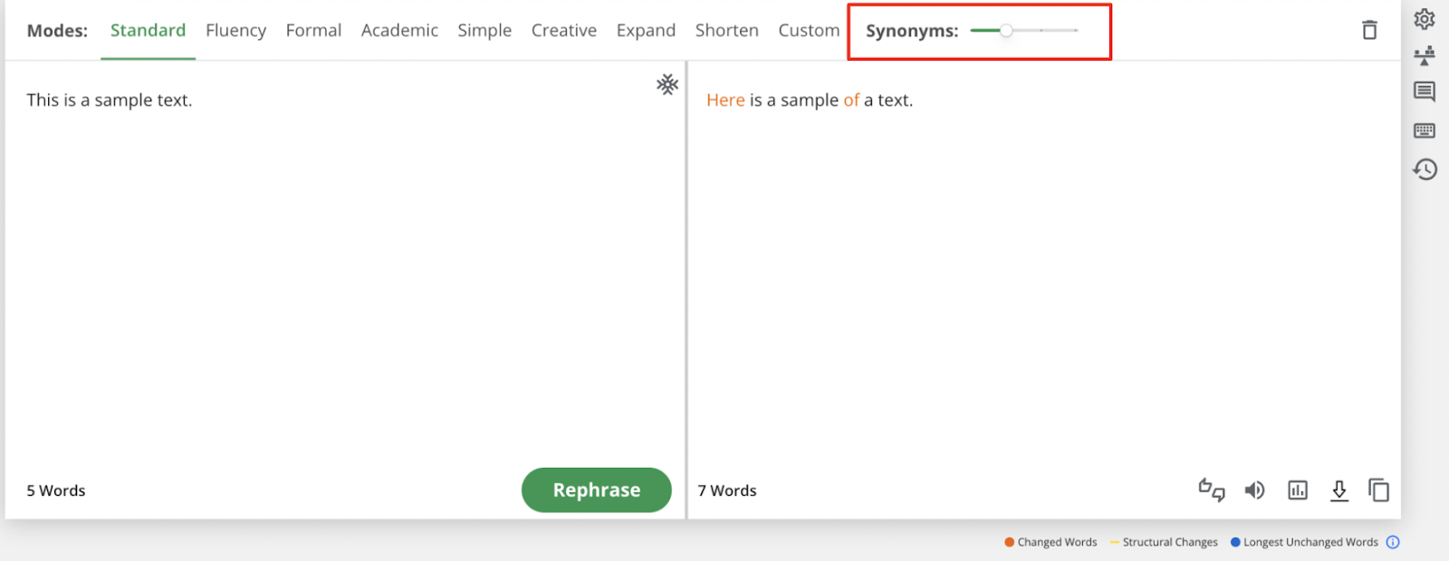Open the history clock icon

1425,169
